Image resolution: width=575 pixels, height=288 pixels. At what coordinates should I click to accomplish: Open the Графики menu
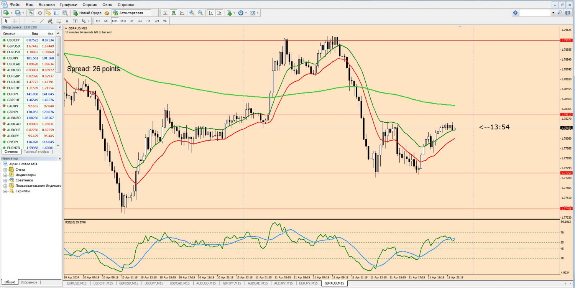click(x=69, y=5)
